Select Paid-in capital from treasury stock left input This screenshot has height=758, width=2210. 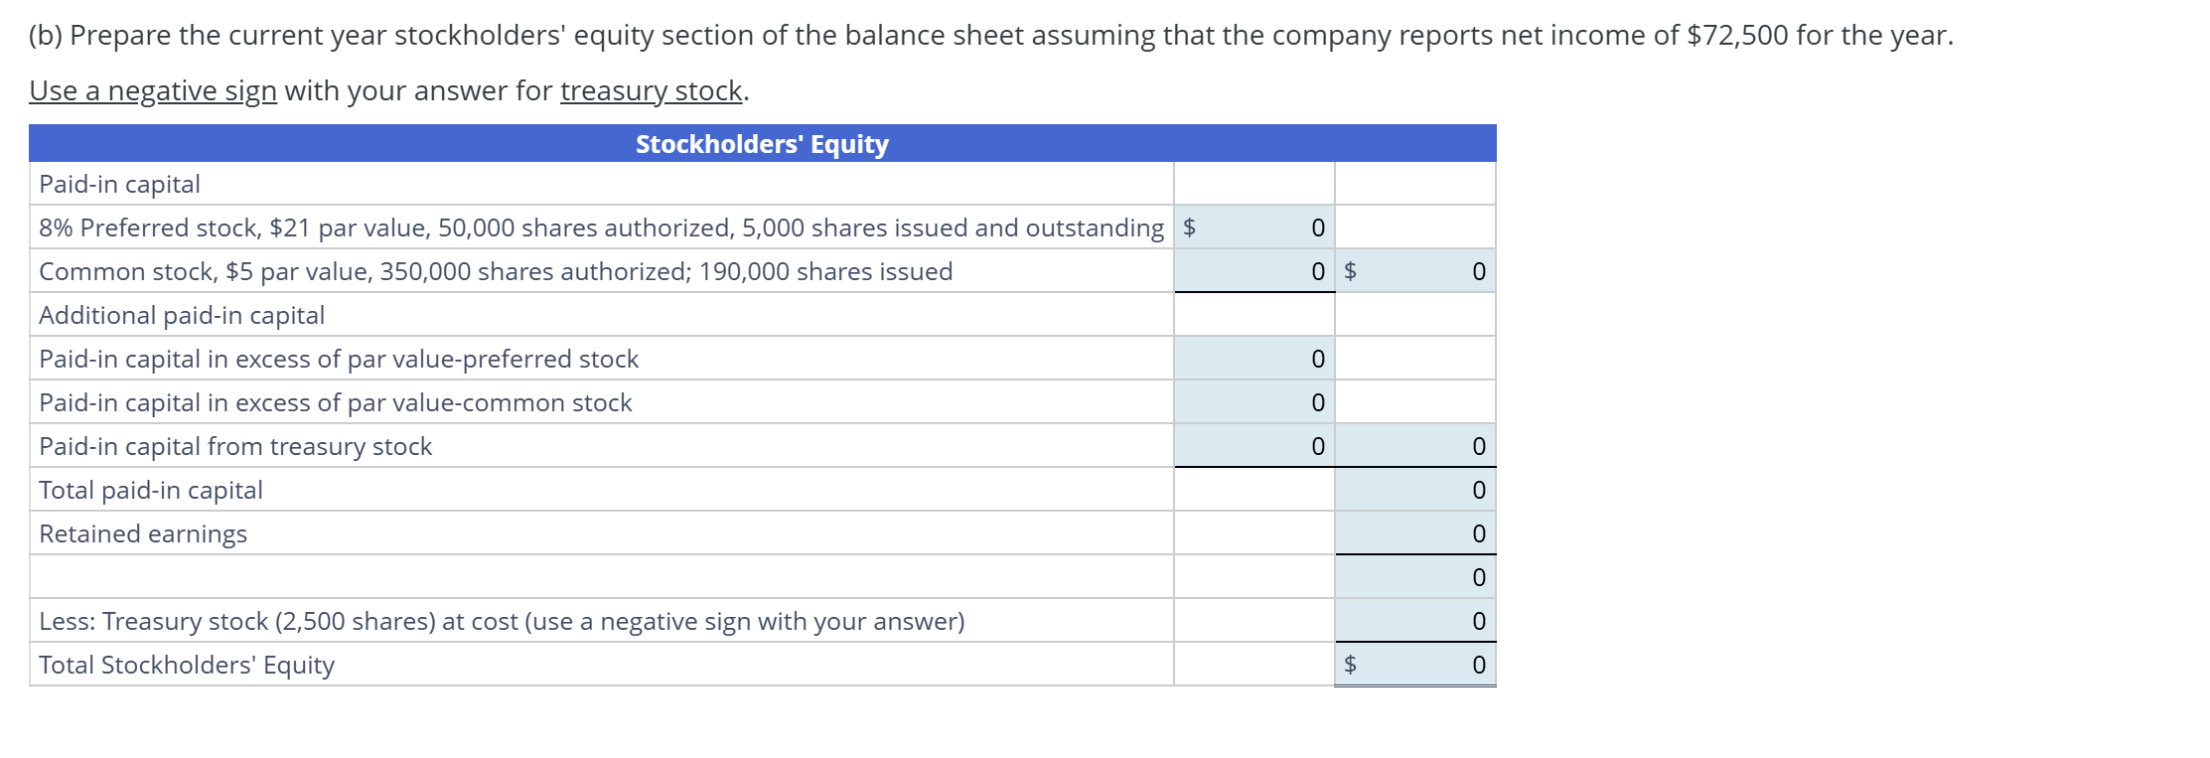pyautogui.click(x=1254, y=446)
